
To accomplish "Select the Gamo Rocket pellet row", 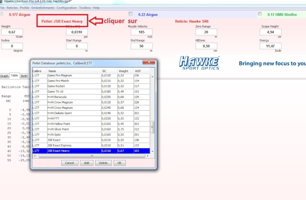I will [x=91, y=86].
